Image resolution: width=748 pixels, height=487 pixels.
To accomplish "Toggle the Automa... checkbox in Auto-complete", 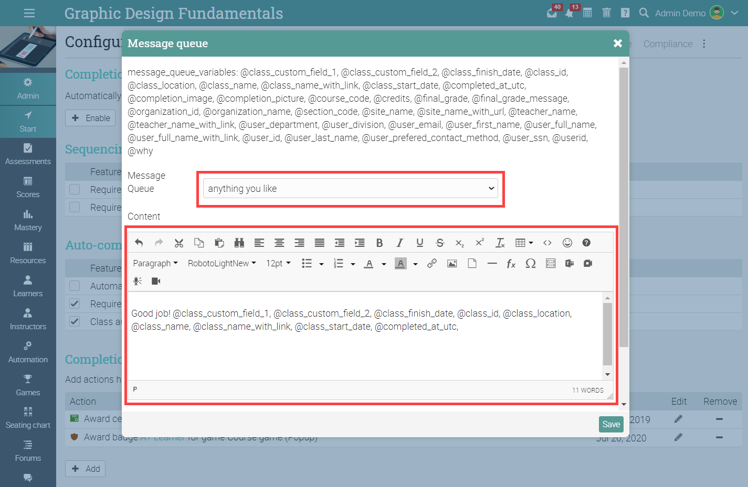I will pos(75,286).
